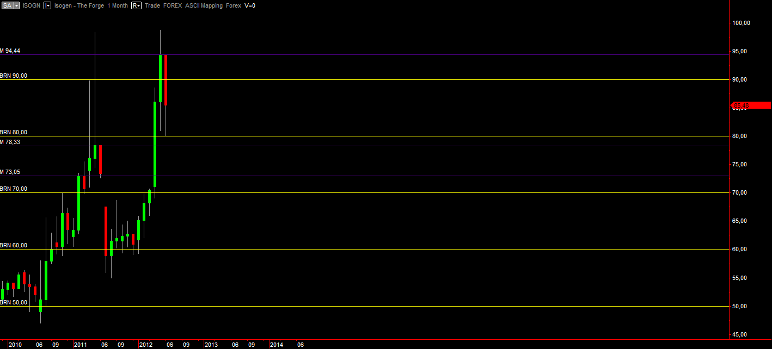Select the latest red candle near 94
The width and height of the screenshot is (772, 349).
(166, 80)
